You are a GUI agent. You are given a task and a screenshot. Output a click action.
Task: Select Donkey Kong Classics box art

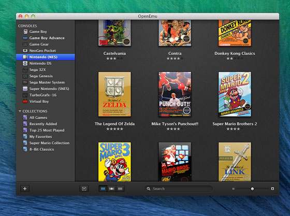[x=235, y=33]
